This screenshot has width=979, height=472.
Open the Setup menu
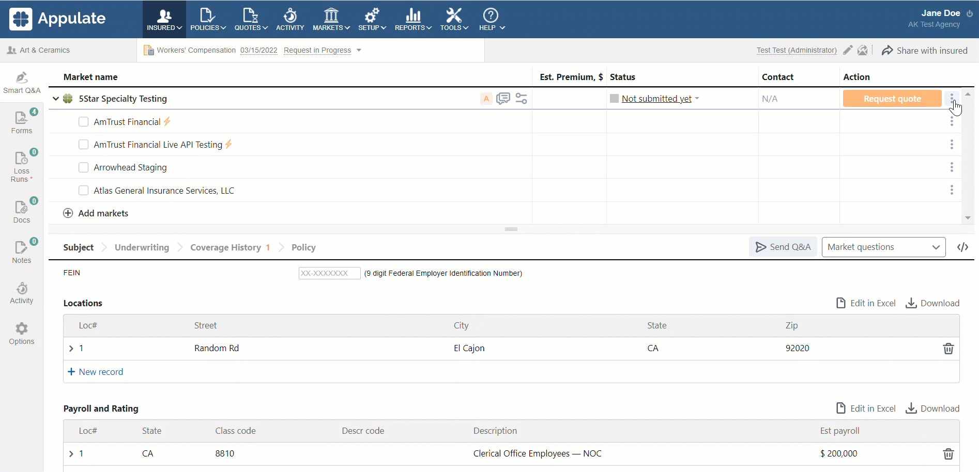(x=372, y=20)
